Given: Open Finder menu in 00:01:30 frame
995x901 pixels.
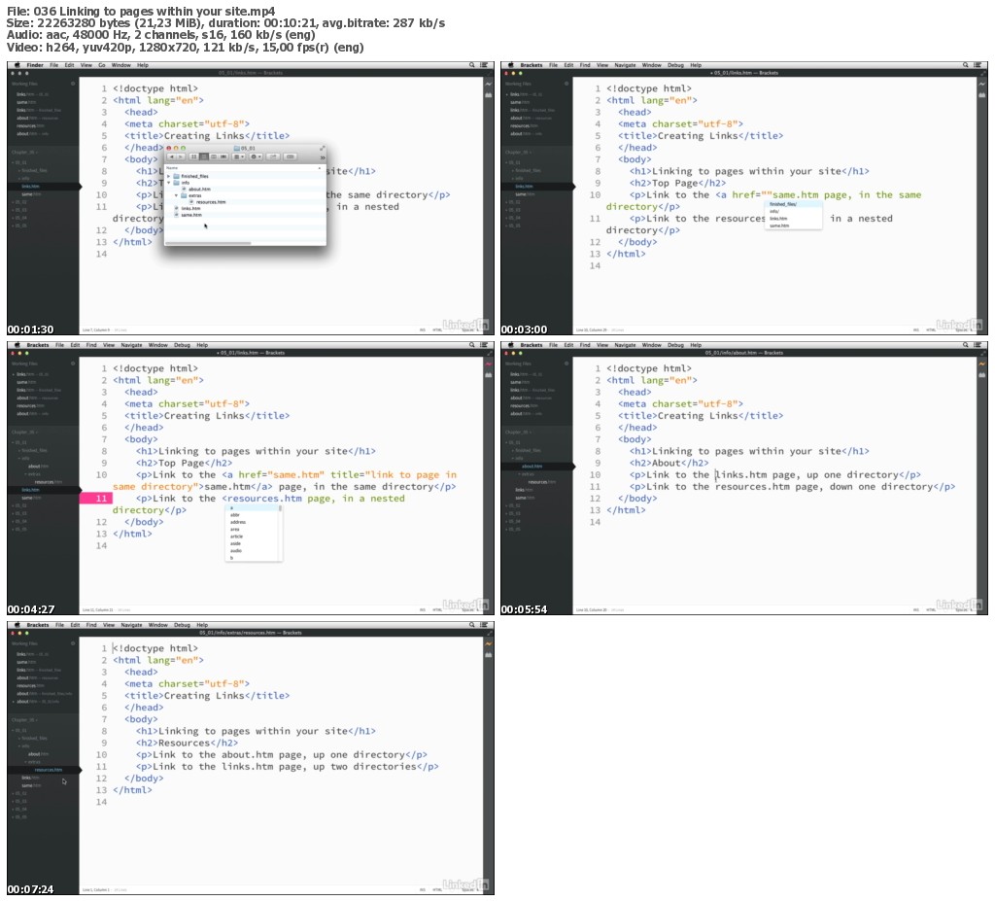Looking at the screenshot, I should tap(35, 65).
